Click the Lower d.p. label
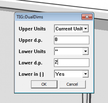The width and height of the screenshot is (108, 103). [30, 63]
